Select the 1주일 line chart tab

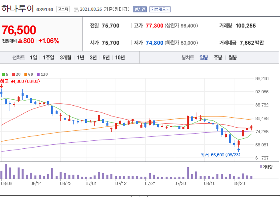tap(48, 57)
